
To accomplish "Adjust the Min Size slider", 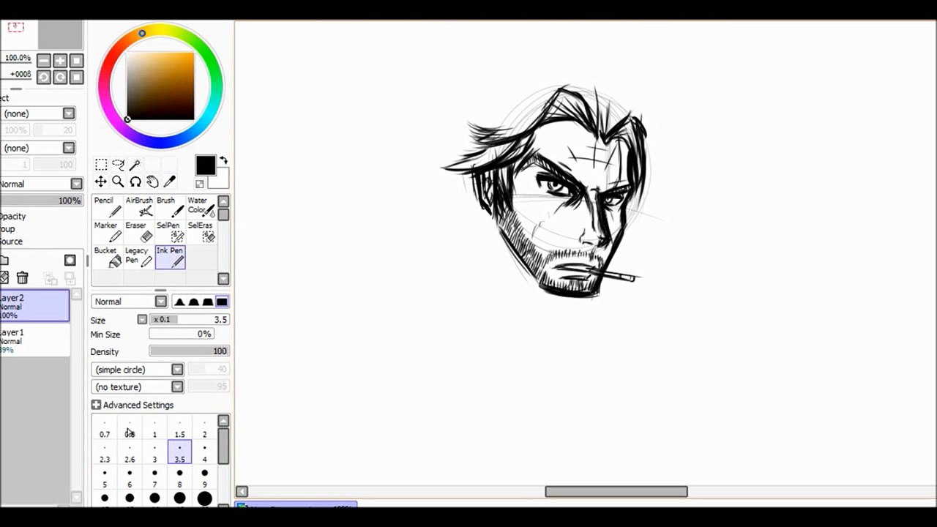I will (x=182, y=334).
